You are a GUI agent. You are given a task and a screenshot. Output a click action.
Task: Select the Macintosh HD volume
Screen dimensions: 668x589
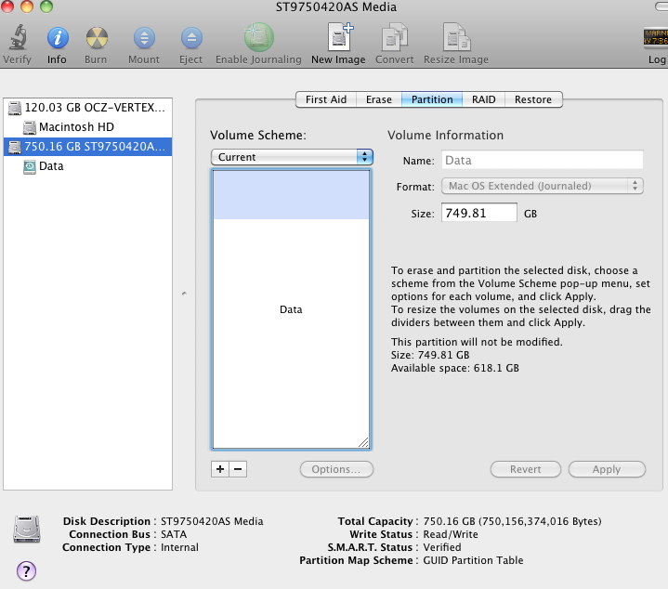87,127
